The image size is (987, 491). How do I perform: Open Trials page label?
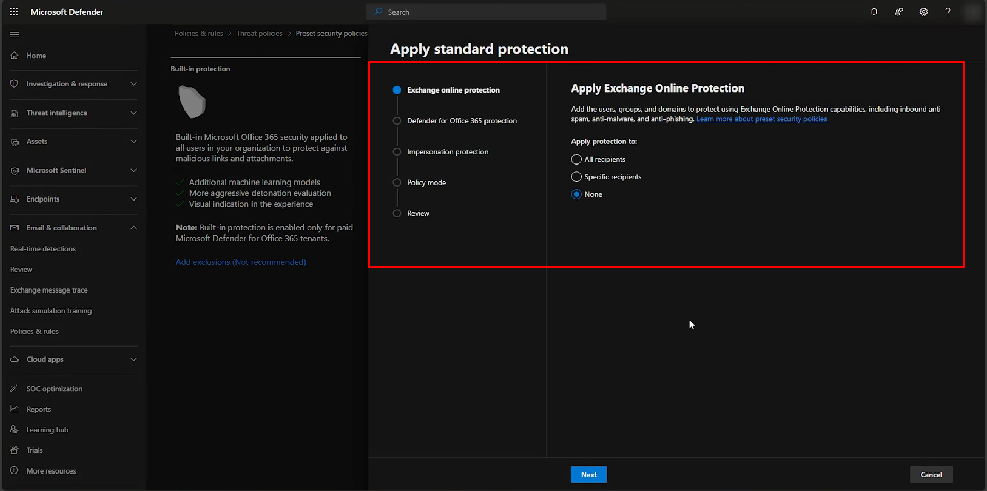coord(34,450)
